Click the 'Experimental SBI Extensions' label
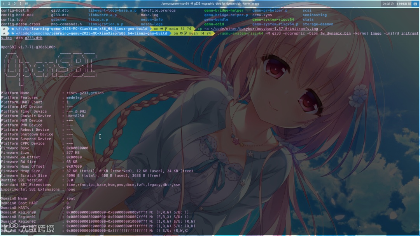The image size is (420, 236). [30, 189]
